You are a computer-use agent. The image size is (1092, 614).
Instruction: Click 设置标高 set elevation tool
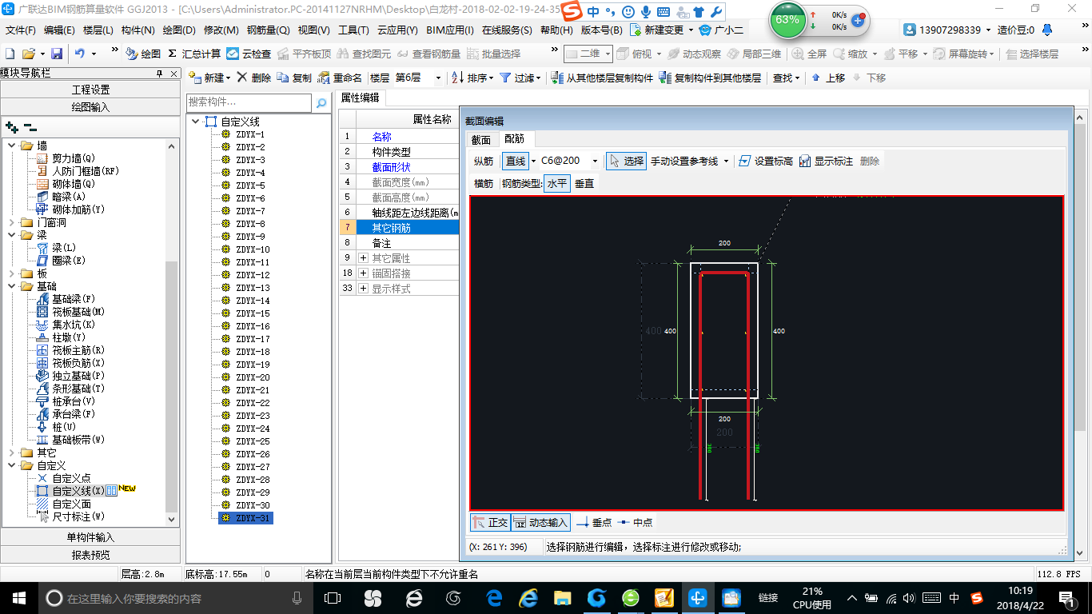765,161
